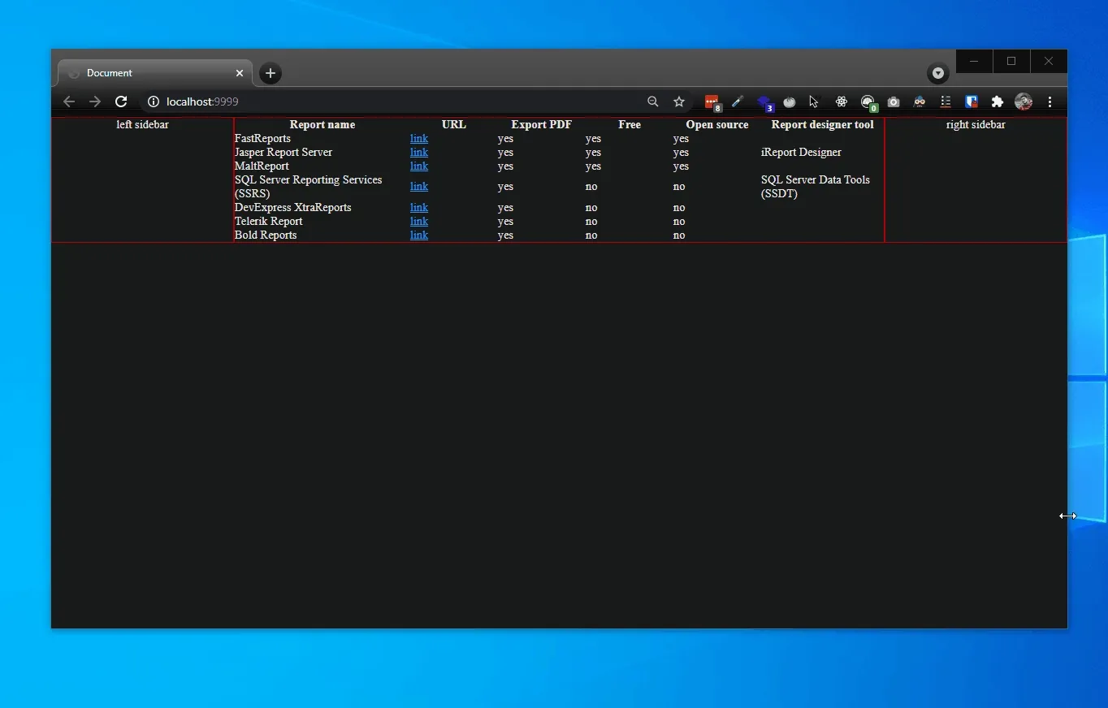This screenshot has width=1108, height=708.
Task: Open the extension with green 0 badge
Action: pyautogui.click(x=868, y=102)
